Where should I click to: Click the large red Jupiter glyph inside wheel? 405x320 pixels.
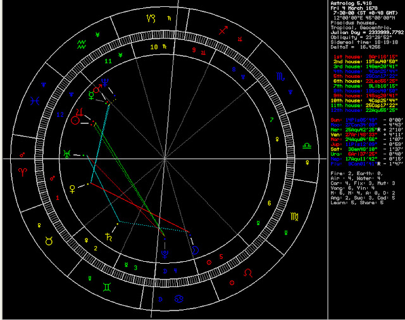pos(80,113)
